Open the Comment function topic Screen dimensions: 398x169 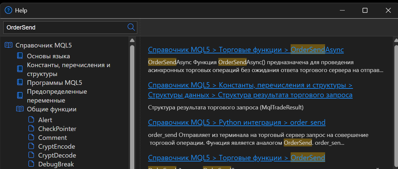coord(53,138)
